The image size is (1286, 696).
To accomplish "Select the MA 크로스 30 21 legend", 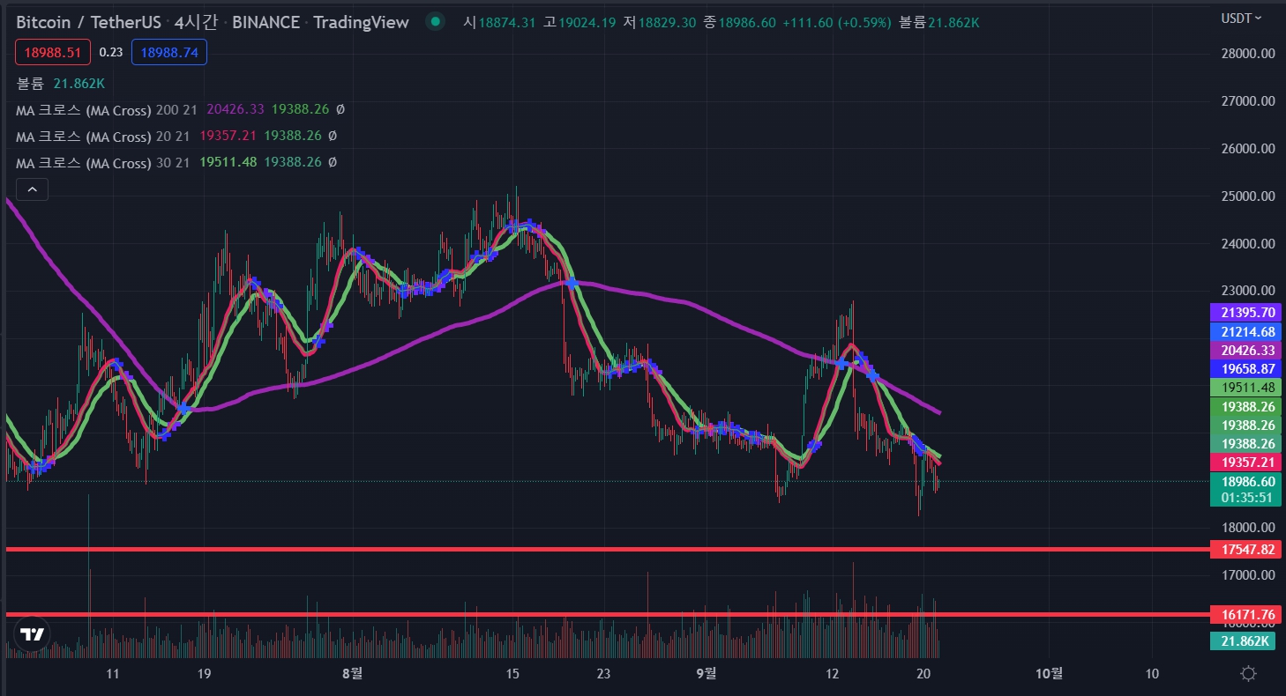I will [102, 163].
